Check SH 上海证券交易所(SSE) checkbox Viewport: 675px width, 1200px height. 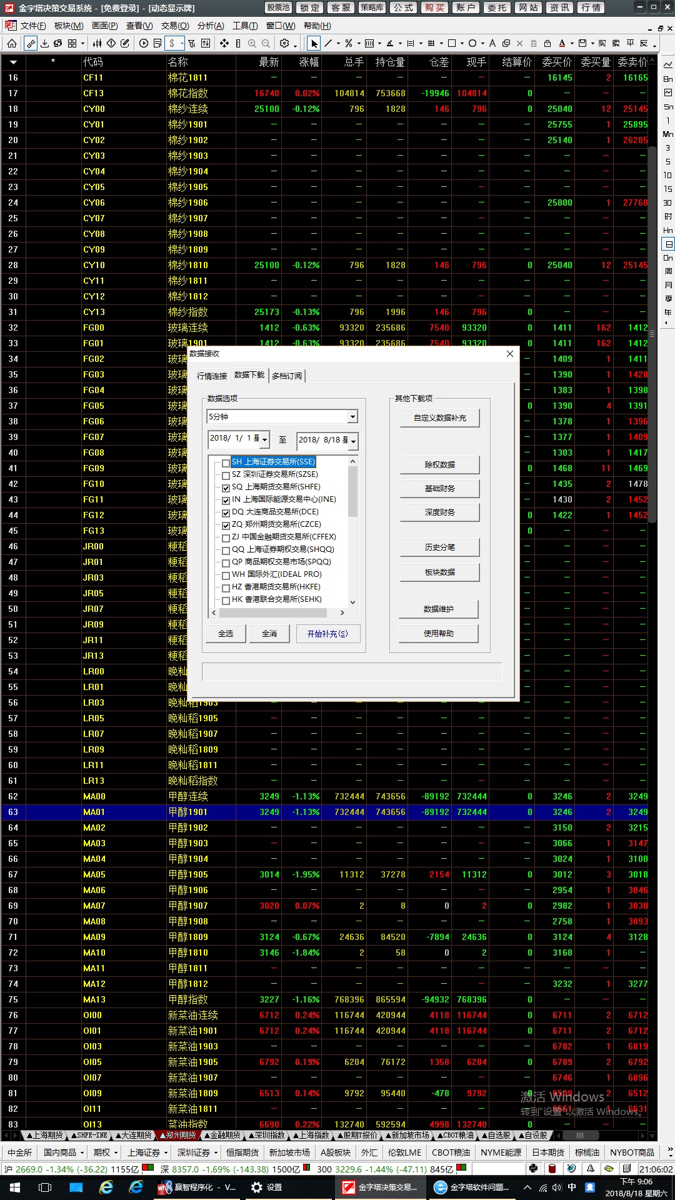click(x=226, y=463)
